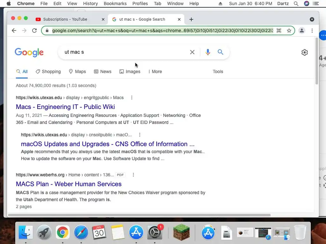Open Safari from the Dock
Screen dimensions: 326x244
(81, 232)
